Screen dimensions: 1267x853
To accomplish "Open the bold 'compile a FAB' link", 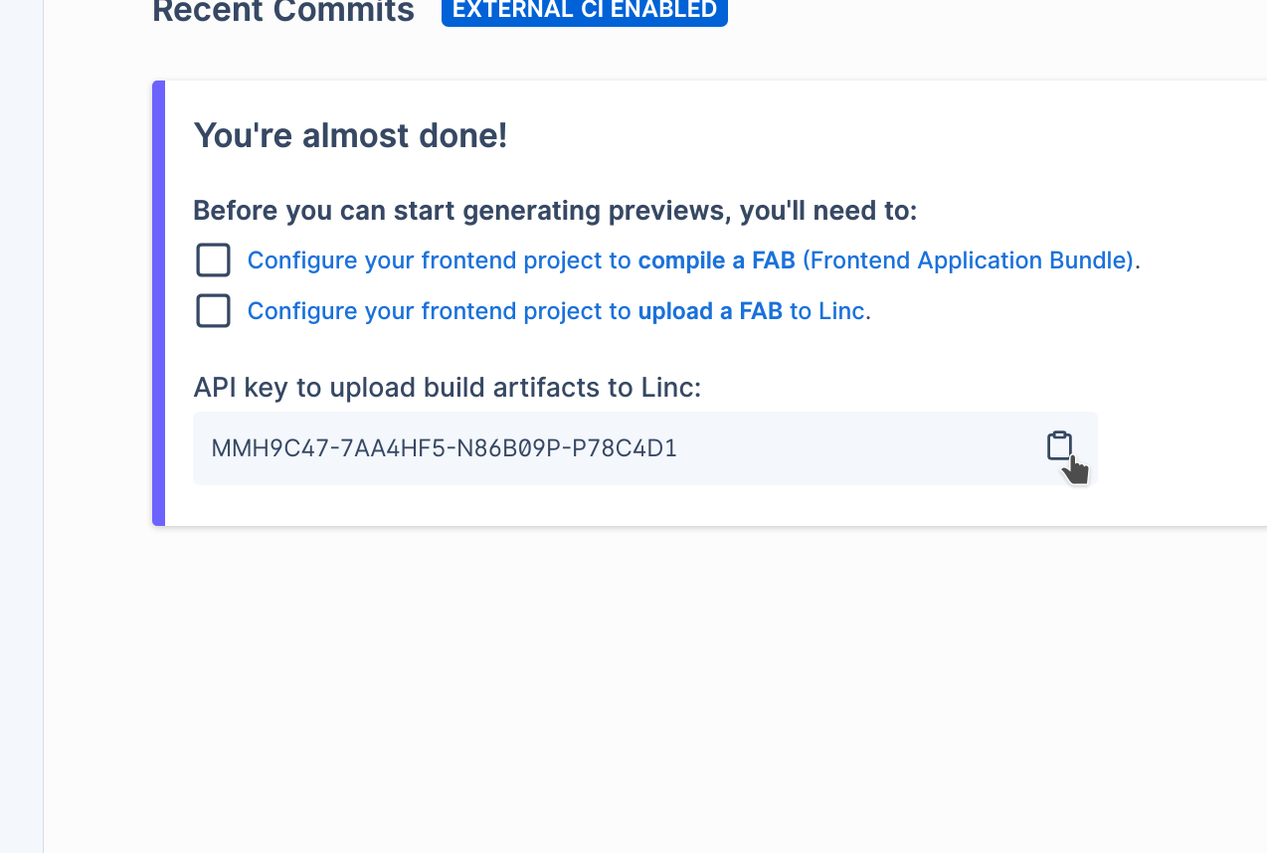I will click(x=716, y=260).
